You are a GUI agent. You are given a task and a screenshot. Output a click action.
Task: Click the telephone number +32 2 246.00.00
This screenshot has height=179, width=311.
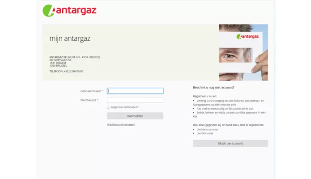[x=66, y=71]
